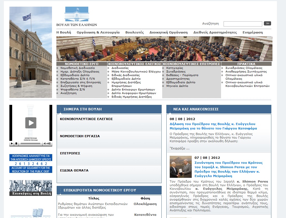Viewport: 286px width, 218px height.
Task: Click the Ολοκλήρωση phase label
Action: pyautogui.click(x=145, y=204)
